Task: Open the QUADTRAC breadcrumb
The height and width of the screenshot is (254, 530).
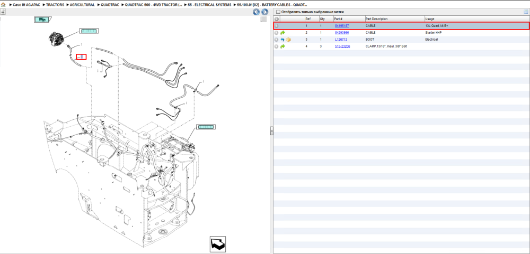Action: tap(110, 5)
